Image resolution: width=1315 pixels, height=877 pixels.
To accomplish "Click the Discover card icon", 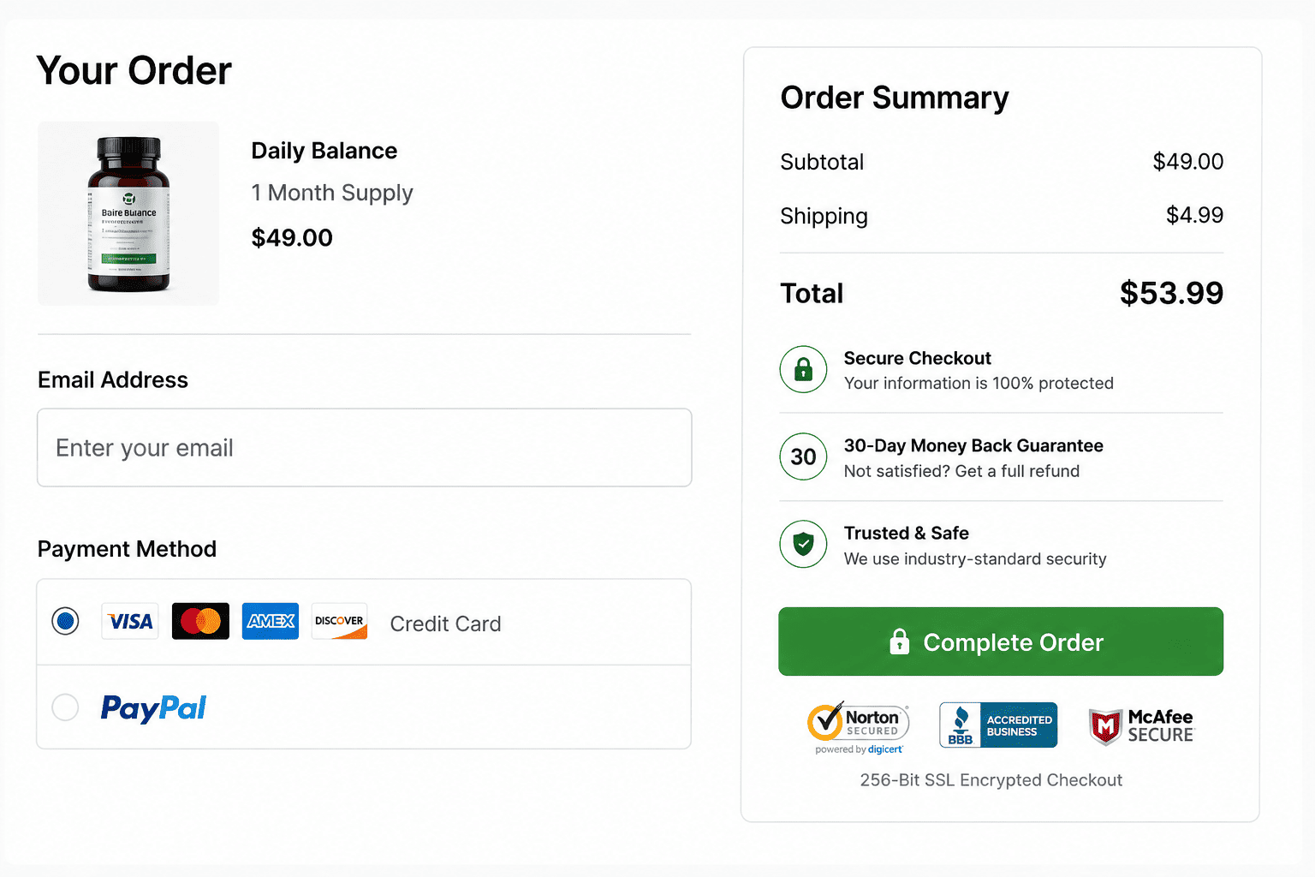I will [x=340, y=621].
